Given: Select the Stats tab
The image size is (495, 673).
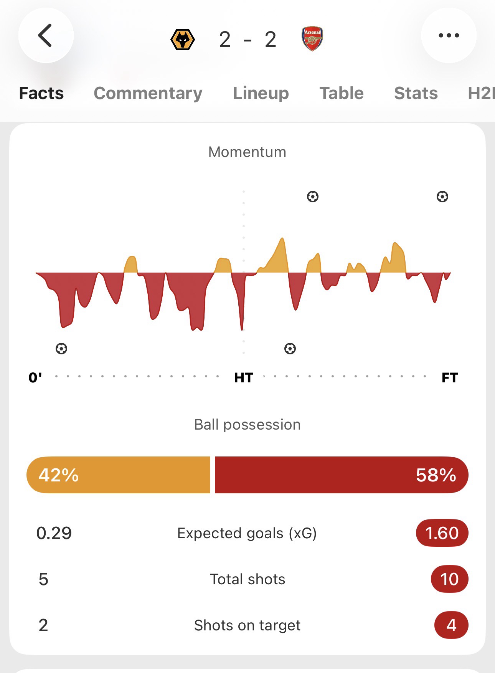Looking at the screenshot, I should click(416, 93).
